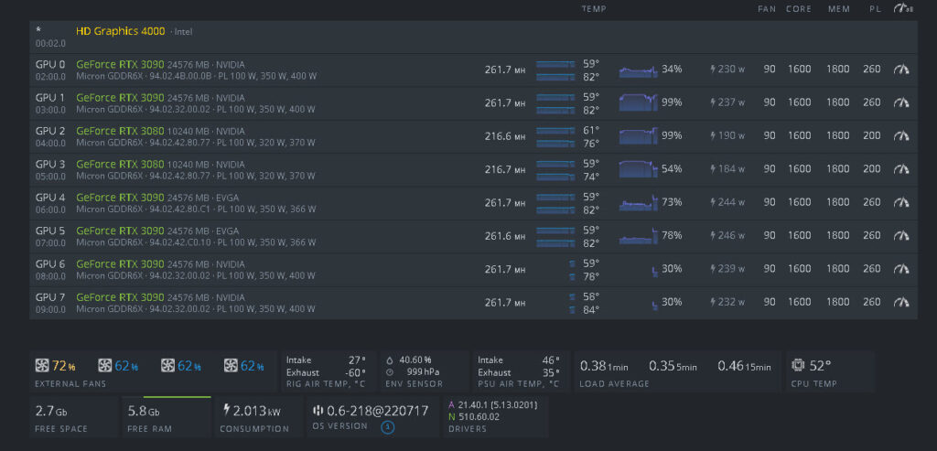Click GPU 6 label with bus 08:00.0

coord(50,270)
